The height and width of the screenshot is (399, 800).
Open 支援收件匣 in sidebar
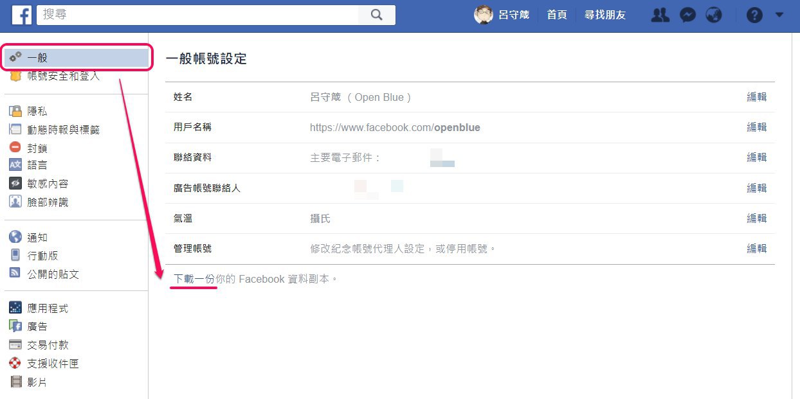coord(53,364)
